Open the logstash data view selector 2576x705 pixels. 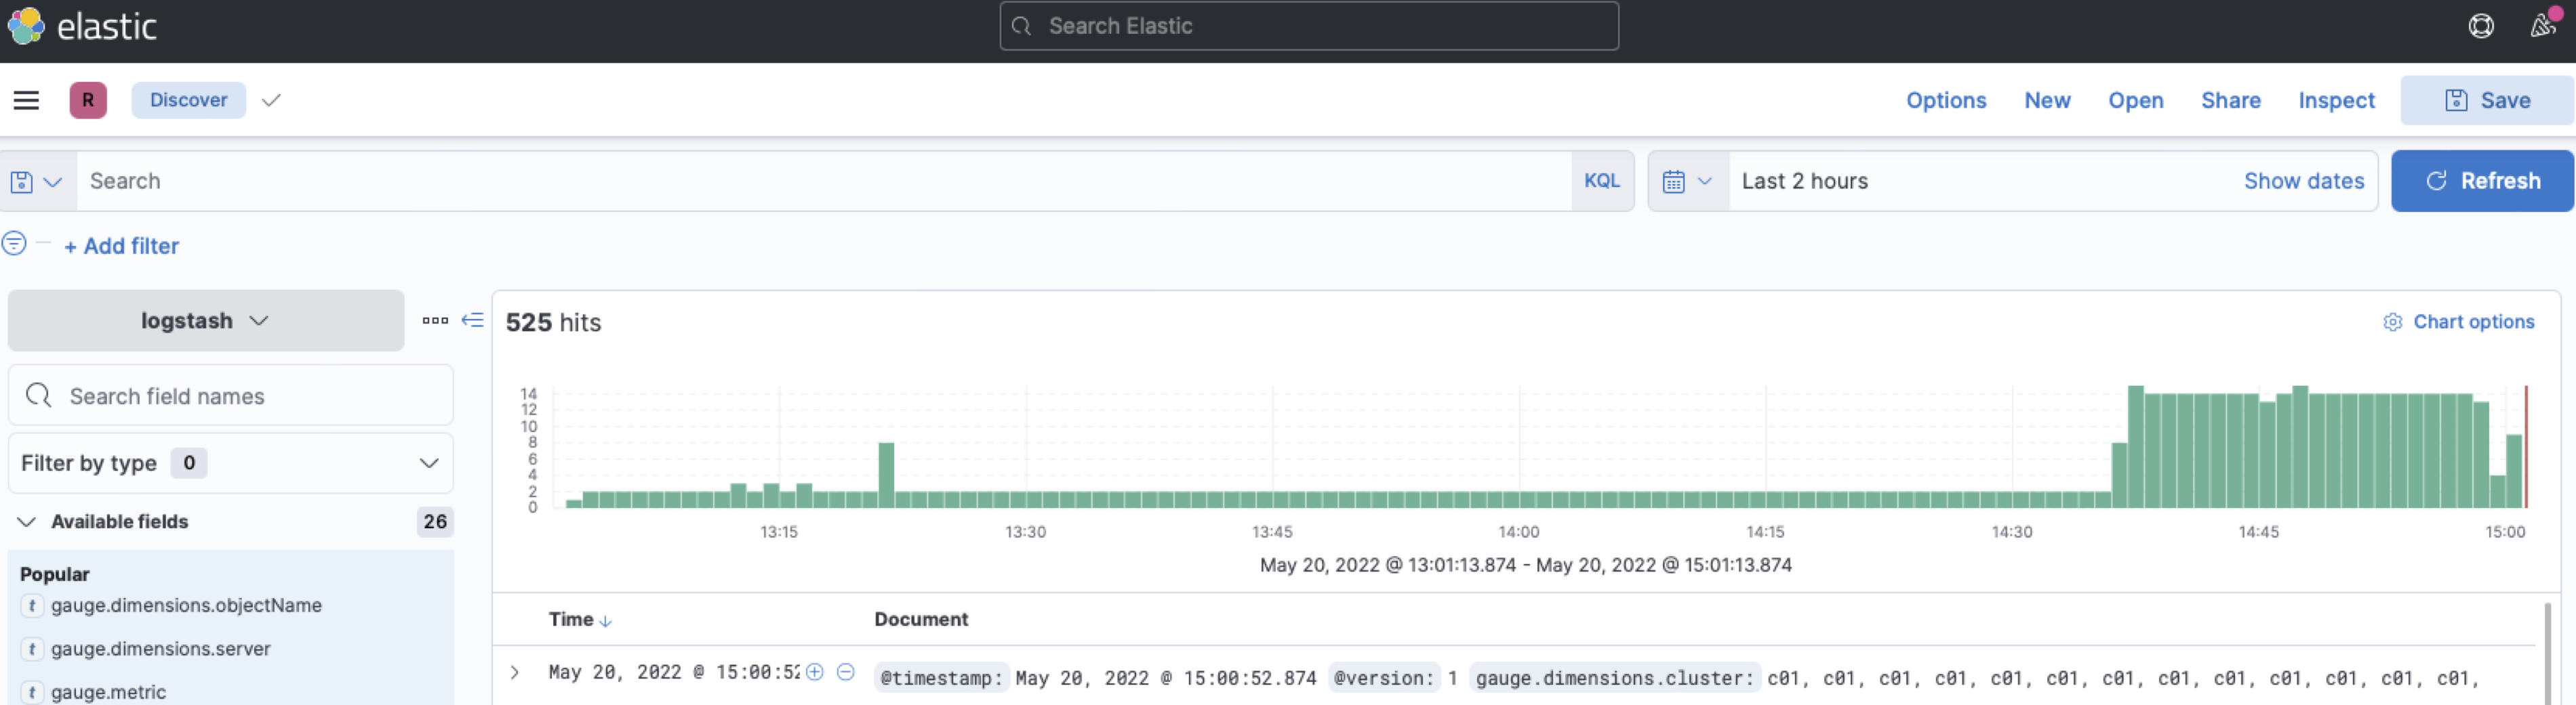[x=205, y=320]
